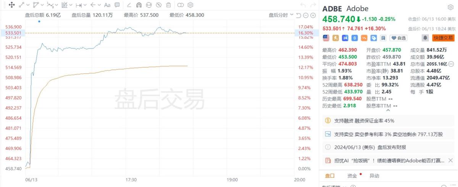
Task: Open the 盘后分时 chart period dropdown
Action: 281,15
